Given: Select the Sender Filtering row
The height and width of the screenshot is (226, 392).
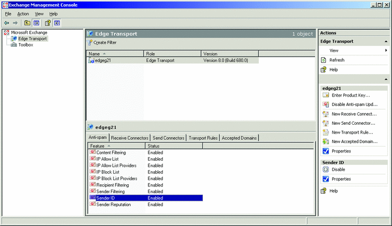Looking at the screenshot, I should 146,192.
